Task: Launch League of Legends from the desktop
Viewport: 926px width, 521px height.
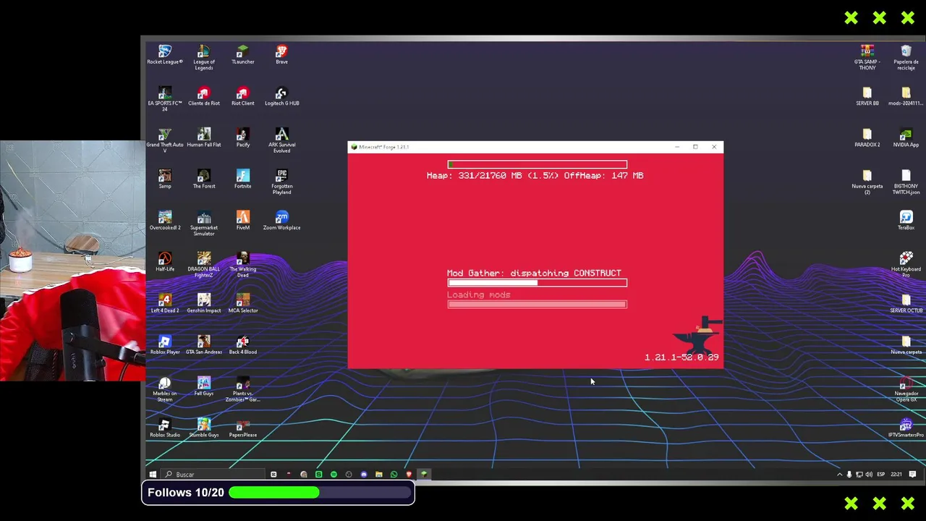Action: tap(204, 58)
